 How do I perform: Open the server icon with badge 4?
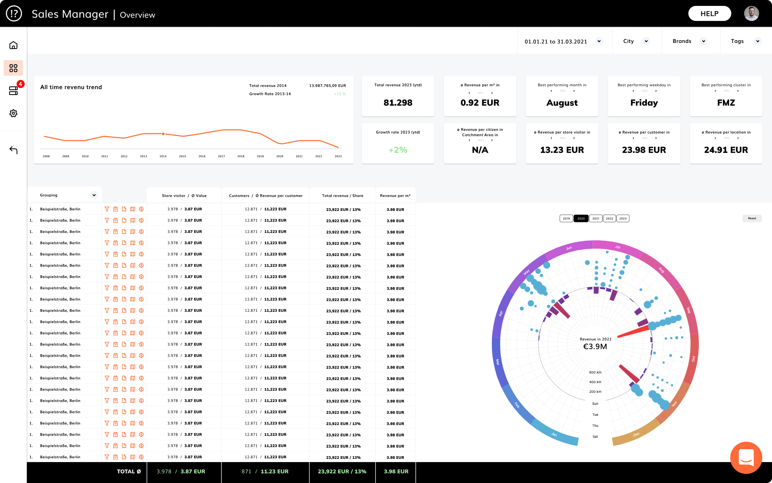13,91
